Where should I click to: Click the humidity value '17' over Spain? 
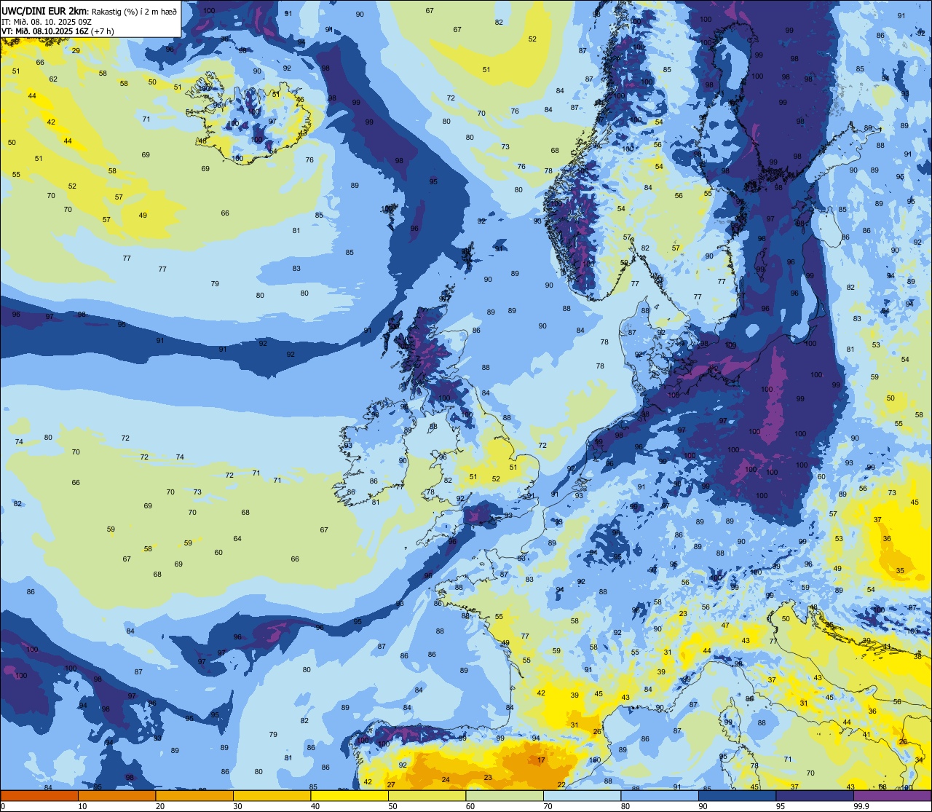[x=541, y=760]
